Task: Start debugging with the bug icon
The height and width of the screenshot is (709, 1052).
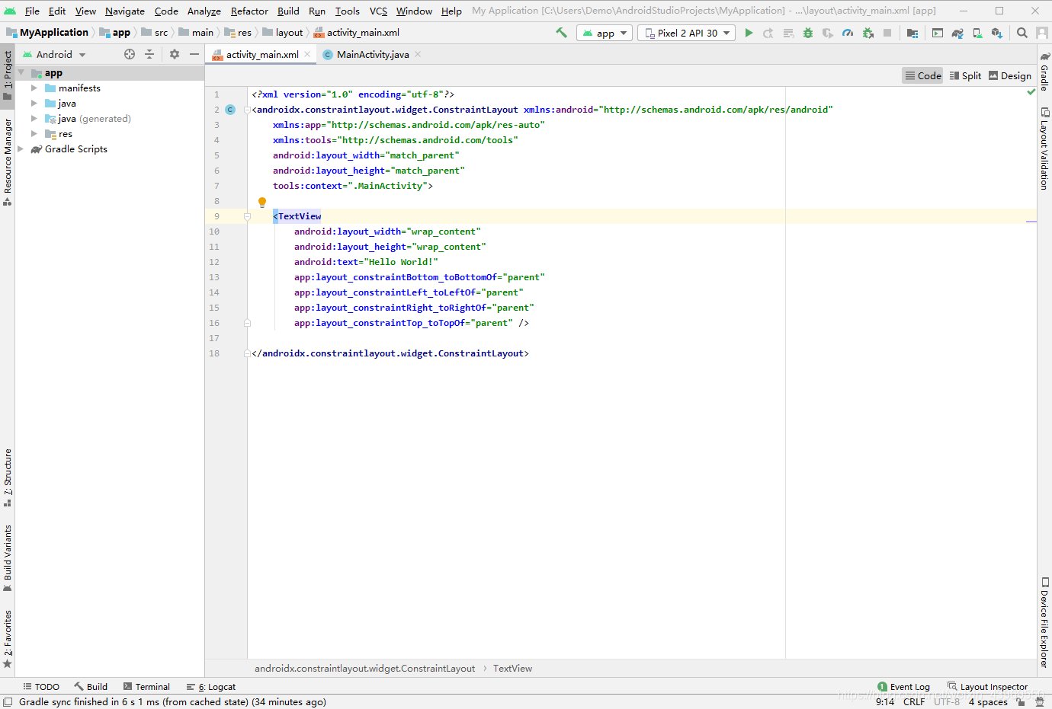Action: coord(807,33)
